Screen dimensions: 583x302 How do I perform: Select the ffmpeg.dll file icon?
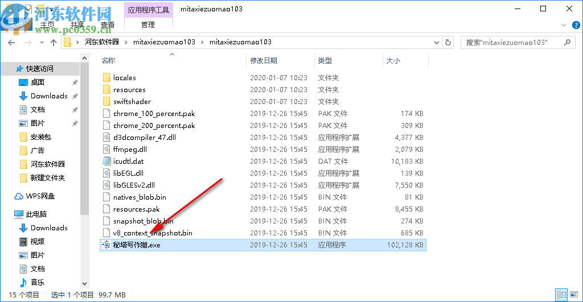click(x=106, y=150)
